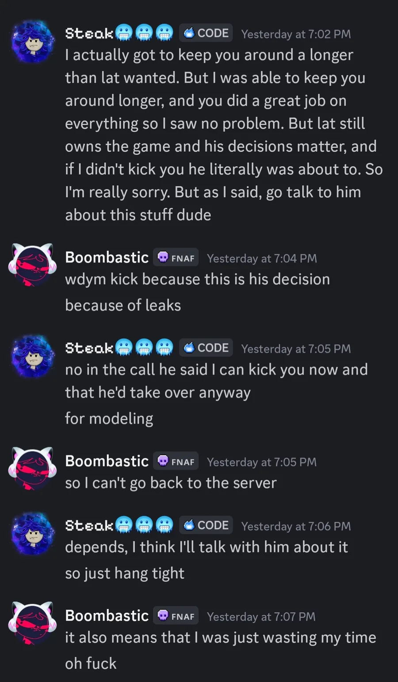Click Boombastic's avatar on the 7:05 PM message

[31, 468]
